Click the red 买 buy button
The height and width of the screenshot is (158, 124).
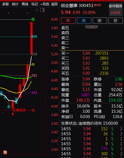coord(68,21)
